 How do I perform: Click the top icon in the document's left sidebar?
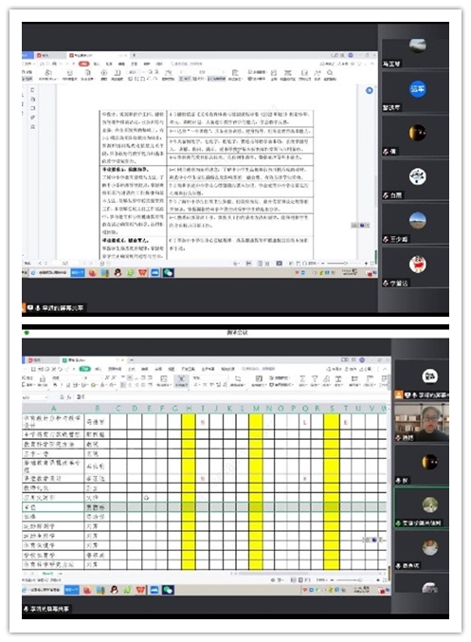click(x=33, y=90)
